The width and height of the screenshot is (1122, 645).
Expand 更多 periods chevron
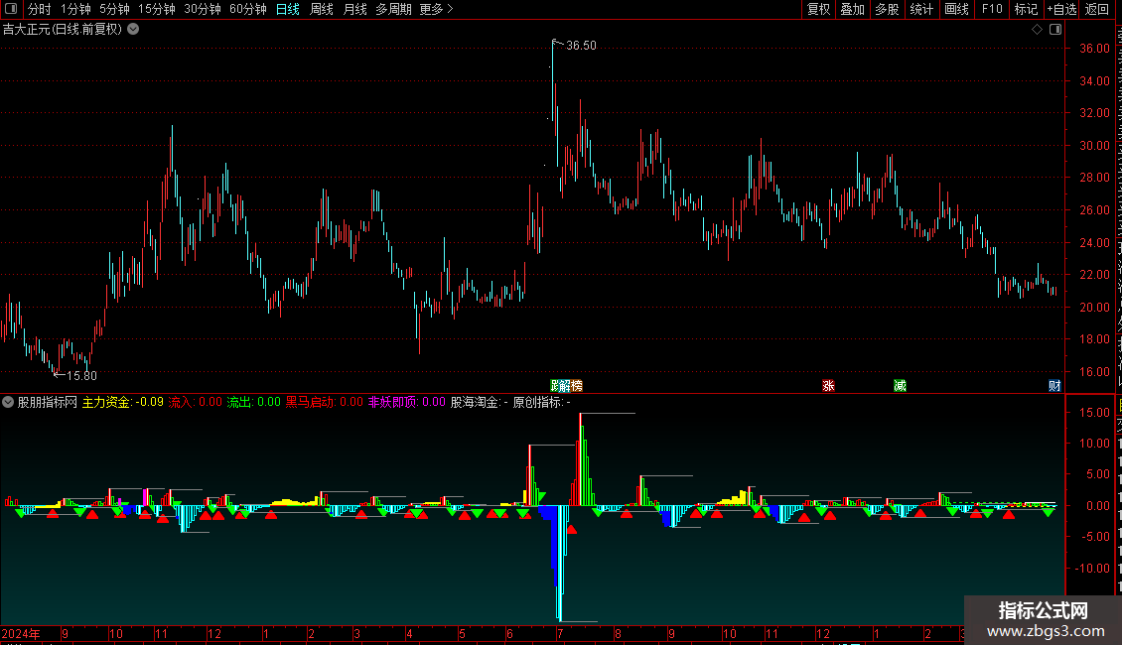436,9
